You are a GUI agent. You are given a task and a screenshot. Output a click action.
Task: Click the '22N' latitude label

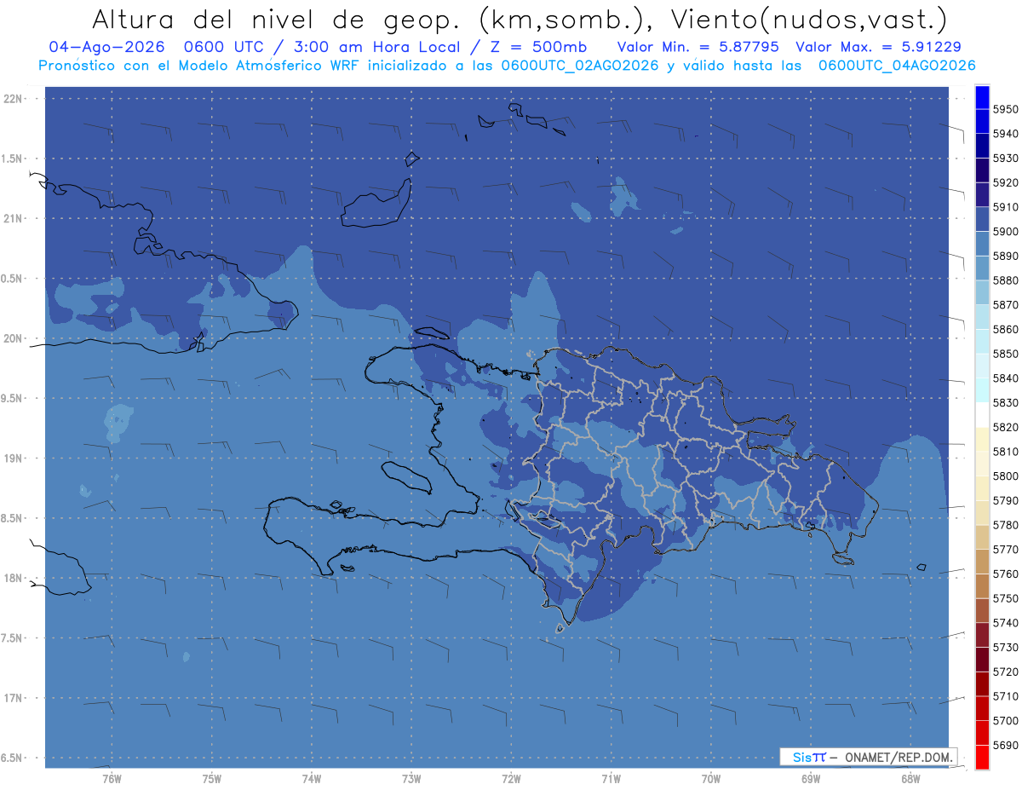(14, 99)
